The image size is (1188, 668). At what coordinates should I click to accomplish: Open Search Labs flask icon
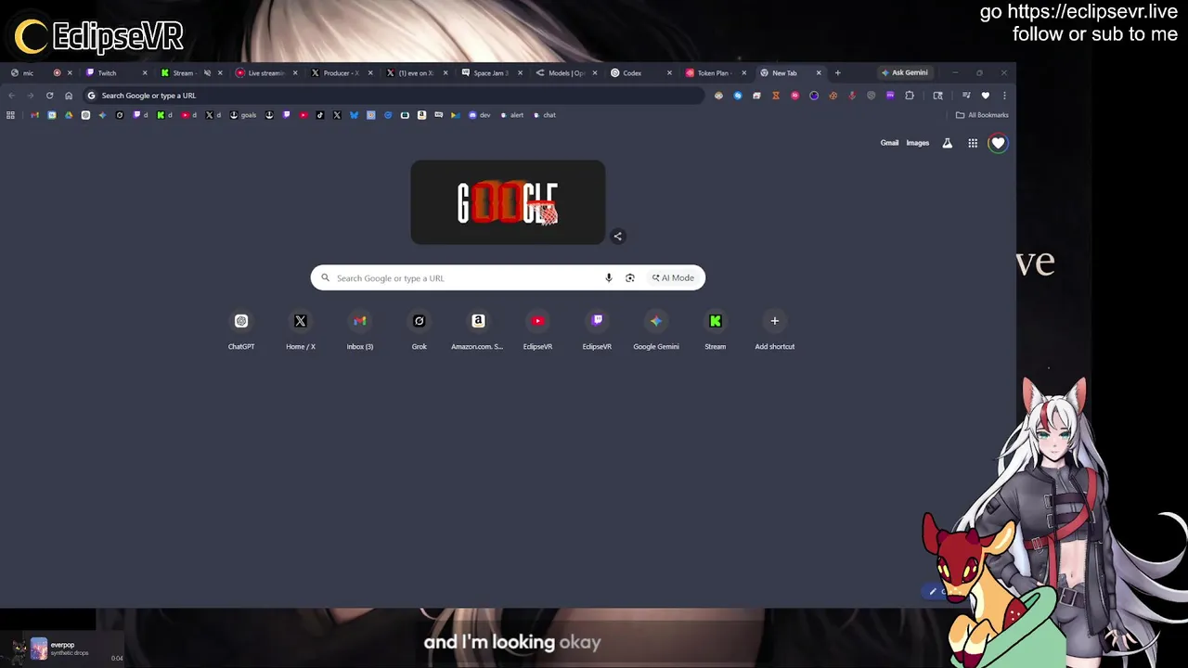point(948,143)
